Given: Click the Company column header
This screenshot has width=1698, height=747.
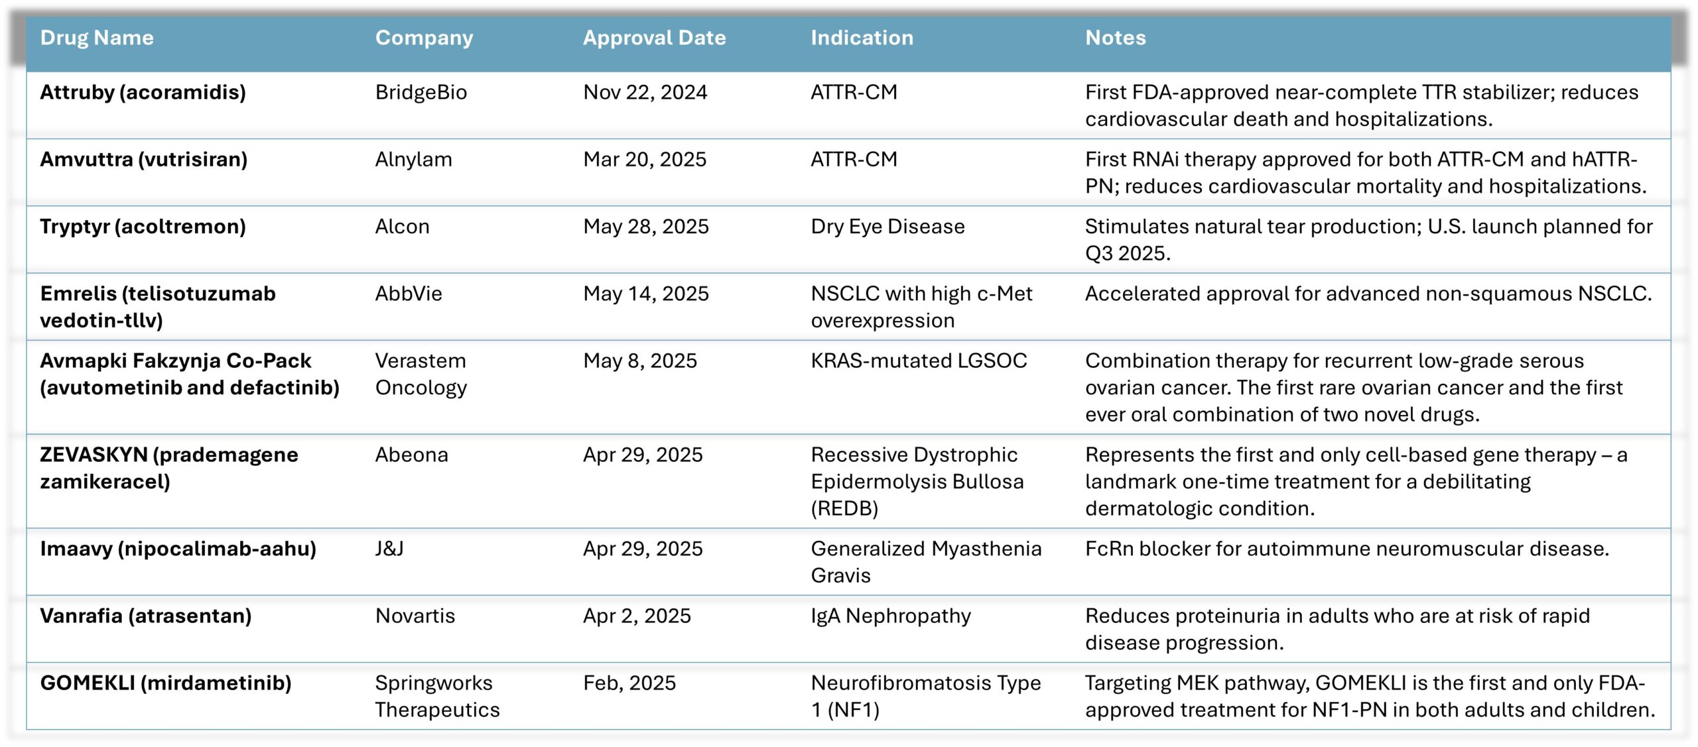Looking at the screenshot, I should 424,38.
